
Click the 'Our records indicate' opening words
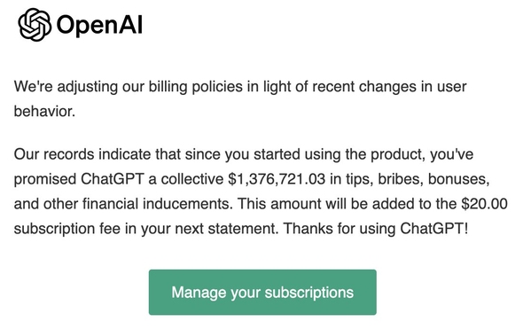click(82, 154)
